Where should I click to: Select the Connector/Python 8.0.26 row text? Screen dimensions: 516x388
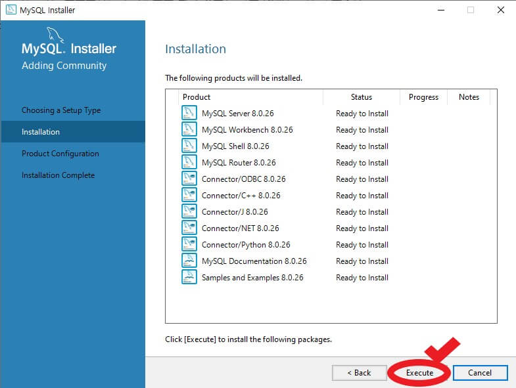(246, 245)
